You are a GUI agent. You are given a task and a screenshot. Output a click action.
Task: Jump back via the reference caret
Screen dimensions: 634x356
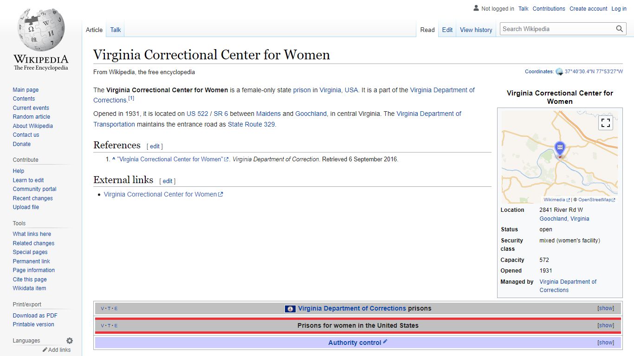point(114,159)
